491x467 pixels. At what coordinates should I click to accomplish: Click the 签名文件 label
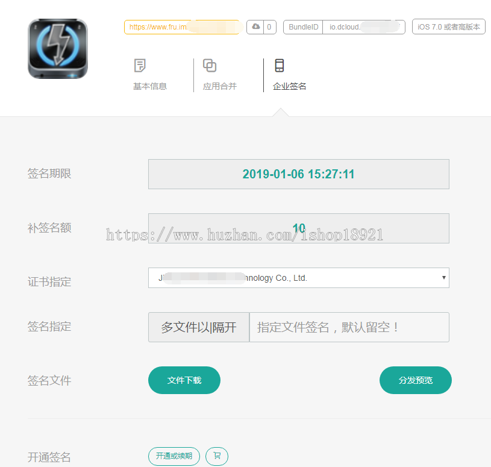tap(49, 381)
